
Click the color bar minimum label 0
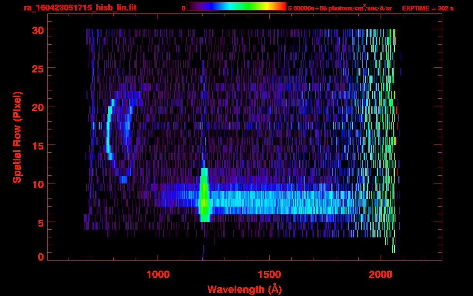click(183, 8)
